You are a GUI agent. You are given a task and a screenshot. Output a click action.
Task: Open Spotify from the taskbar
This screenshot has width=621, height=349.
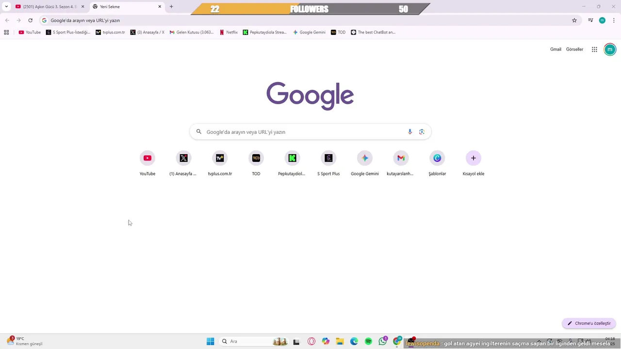point(368,341)
